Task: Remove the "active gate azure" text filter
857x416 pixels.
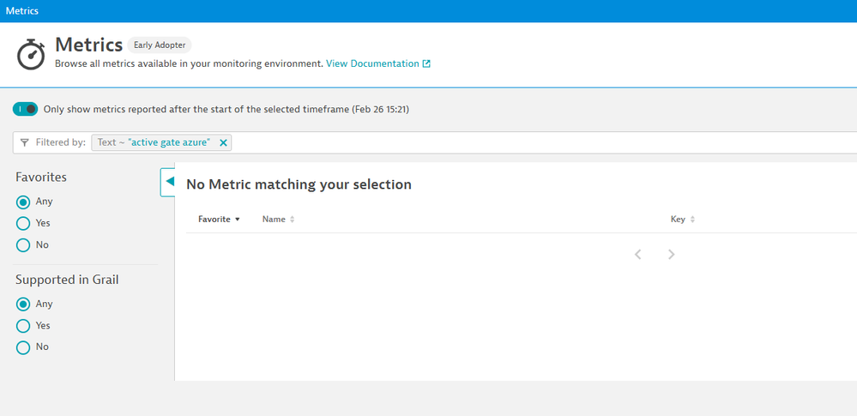Action: click(224, 142)
